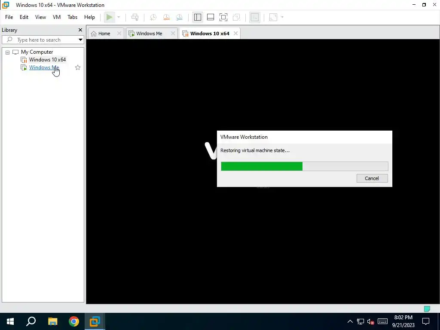Open the taskbar clock and date
This screenshot has height=330, width=440.
point(403,321)
